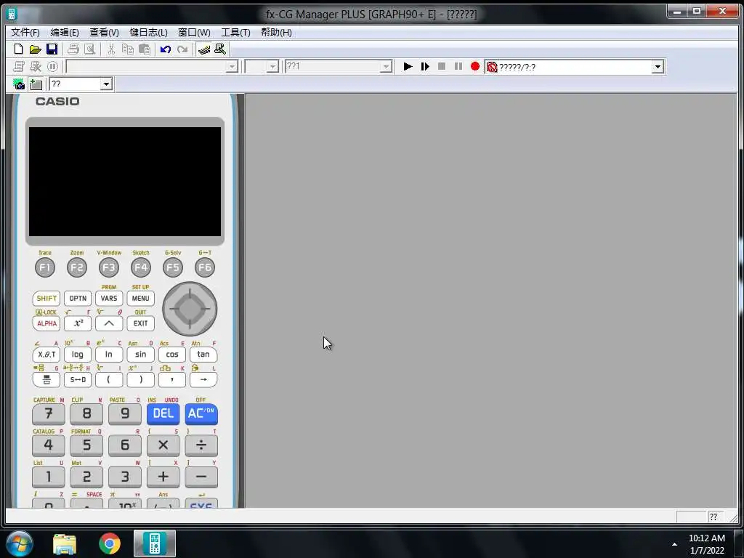
Task: Save with the floppy disk icon
Action: click(x=52, y=49)
